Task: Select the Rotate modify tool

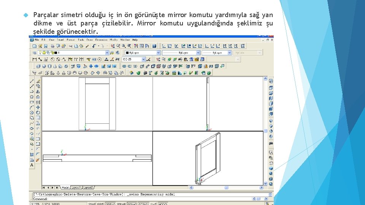Action: [x=38, y=113]
